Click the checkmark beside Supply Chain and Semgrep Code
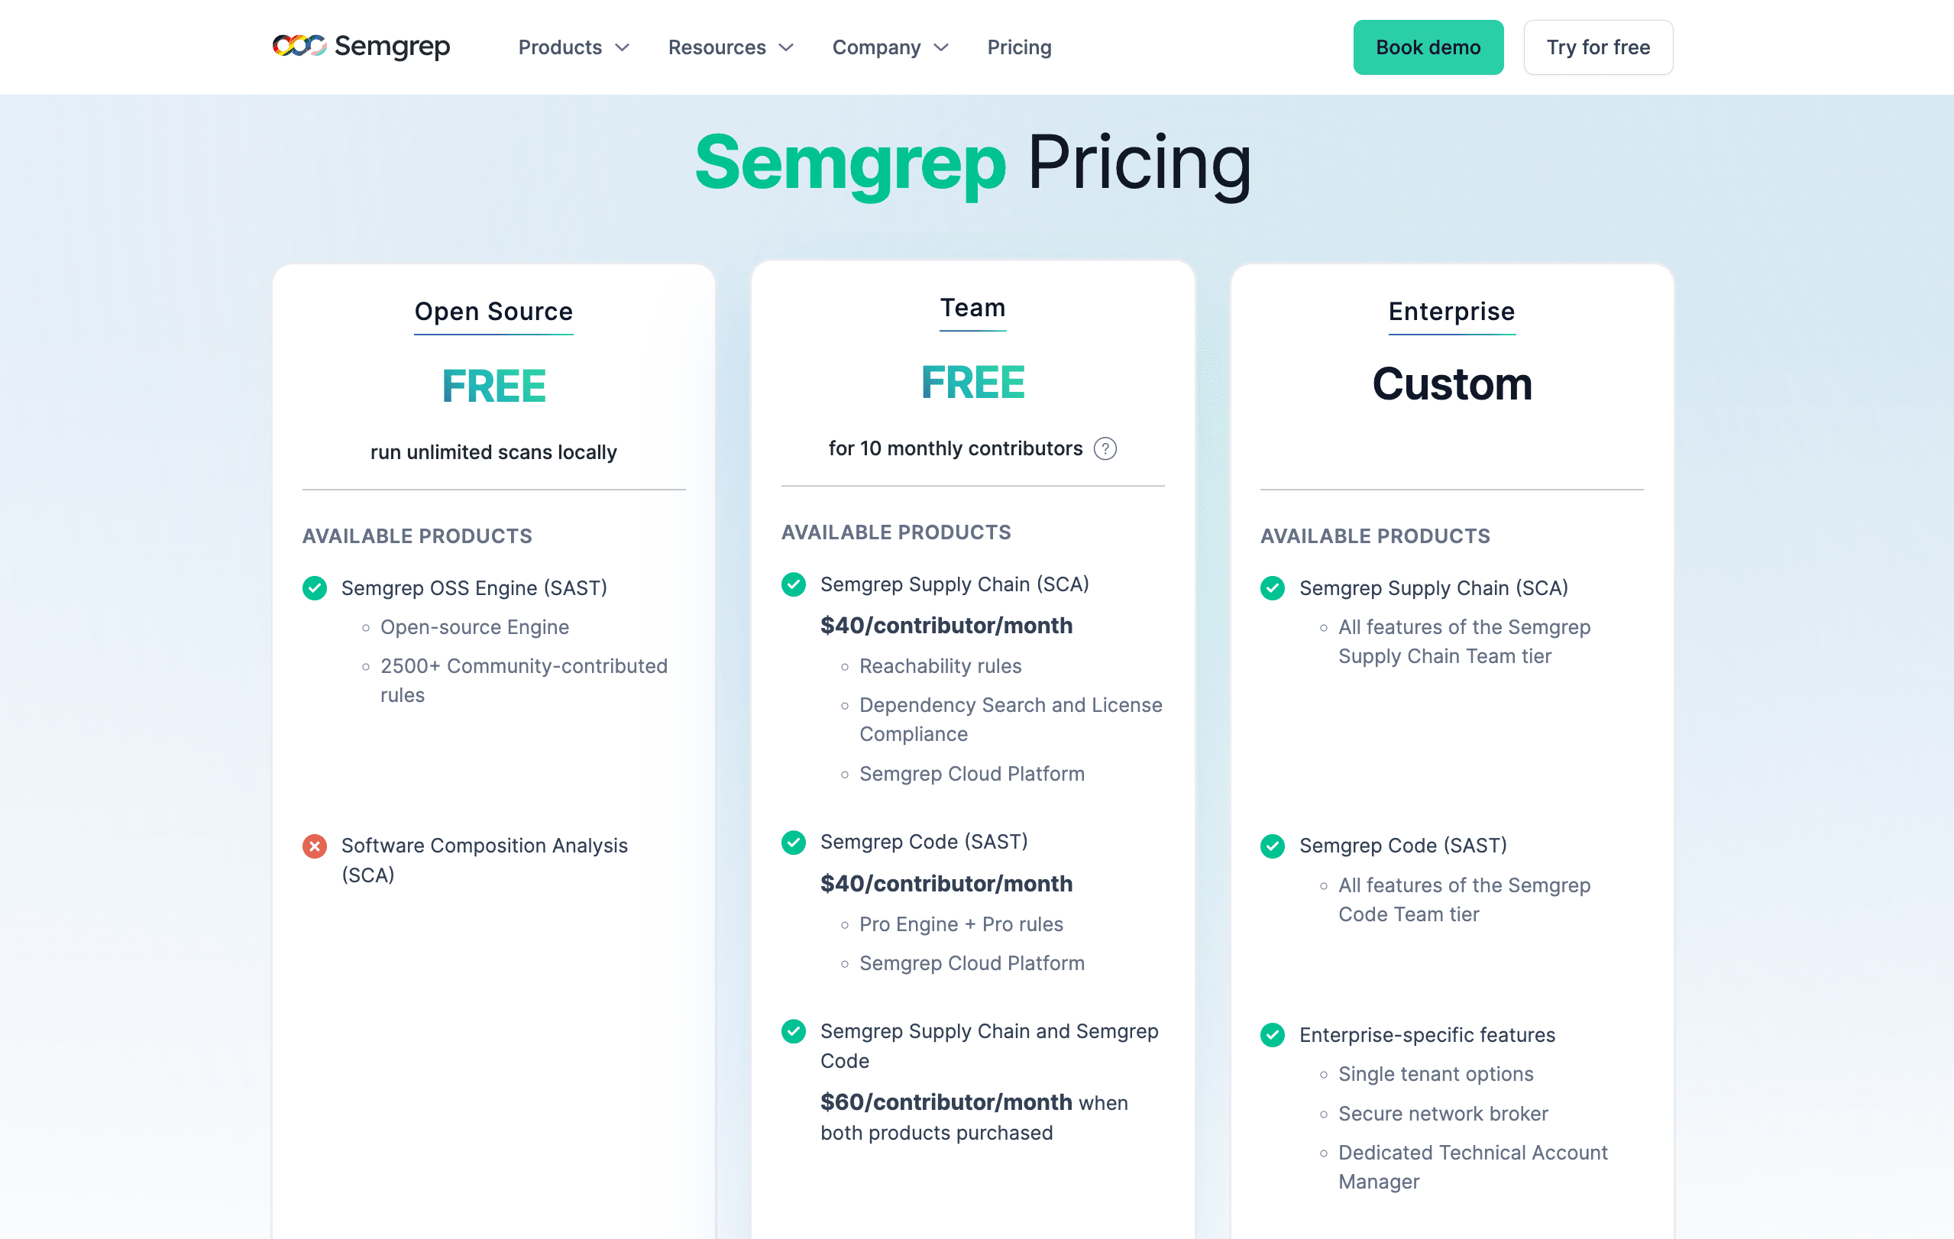1954x1239 pixels. (793, 1032)
